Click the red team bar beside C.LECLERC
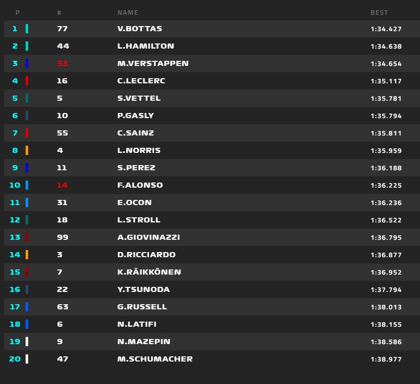 coord(27,81)
